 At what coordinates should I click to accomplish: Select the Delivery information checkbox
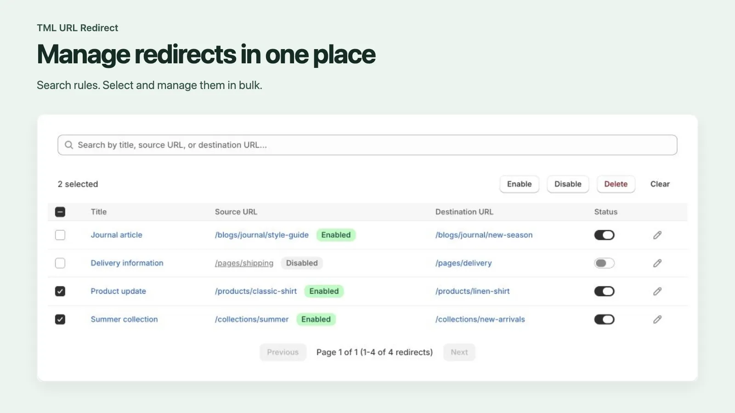60,263
